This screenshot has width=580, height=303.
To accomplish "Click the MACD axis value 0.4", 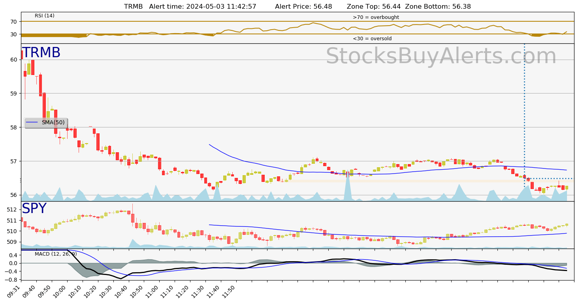I will [x=13, y=255].
